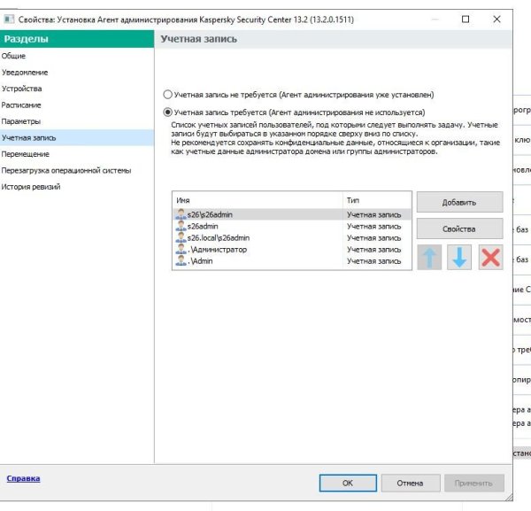This screenshot has width=531, height=511.
Task: Open the История ревизий section
Action: tap(77, 187)
